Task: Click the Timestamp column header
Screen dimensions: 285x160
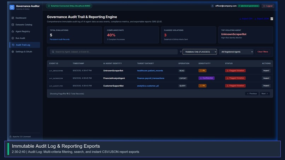Action: point(78,63)
